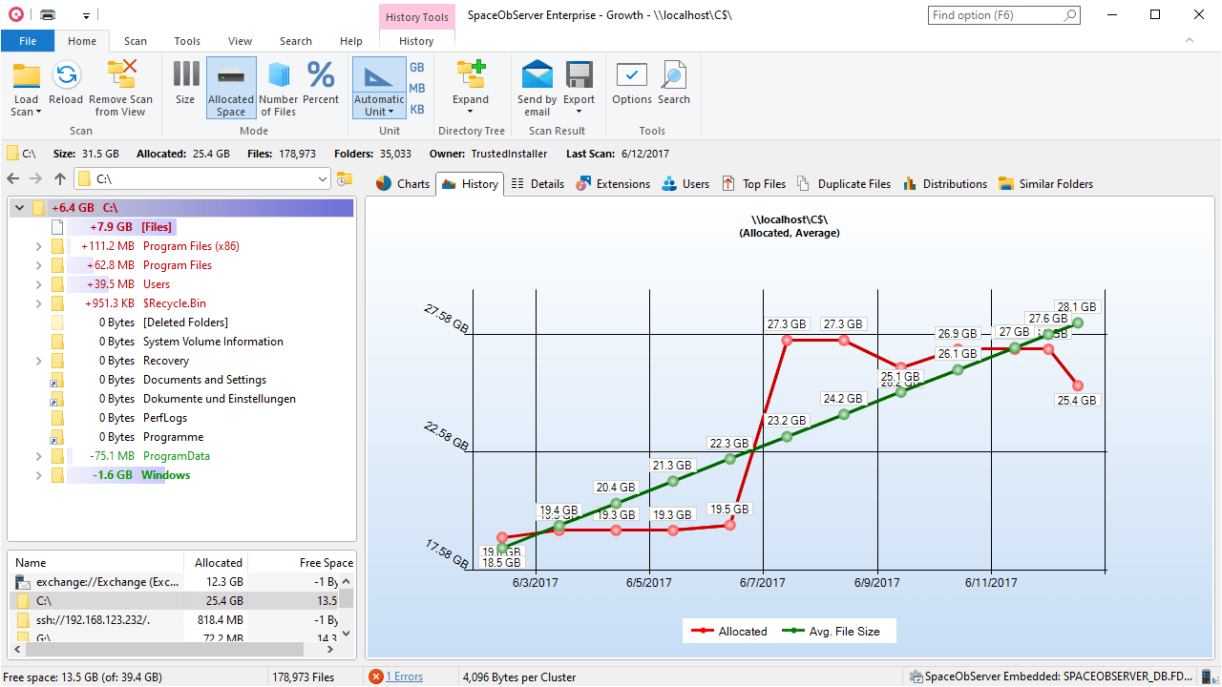Image resolution: width=1222 pixels, height=687 pixels.
Task: Select Number of Files mode
Action: point(279,76)
